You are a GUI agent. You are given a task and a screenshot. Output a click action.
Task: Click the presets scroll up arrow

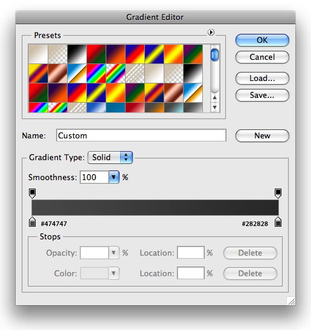[215, 98]
